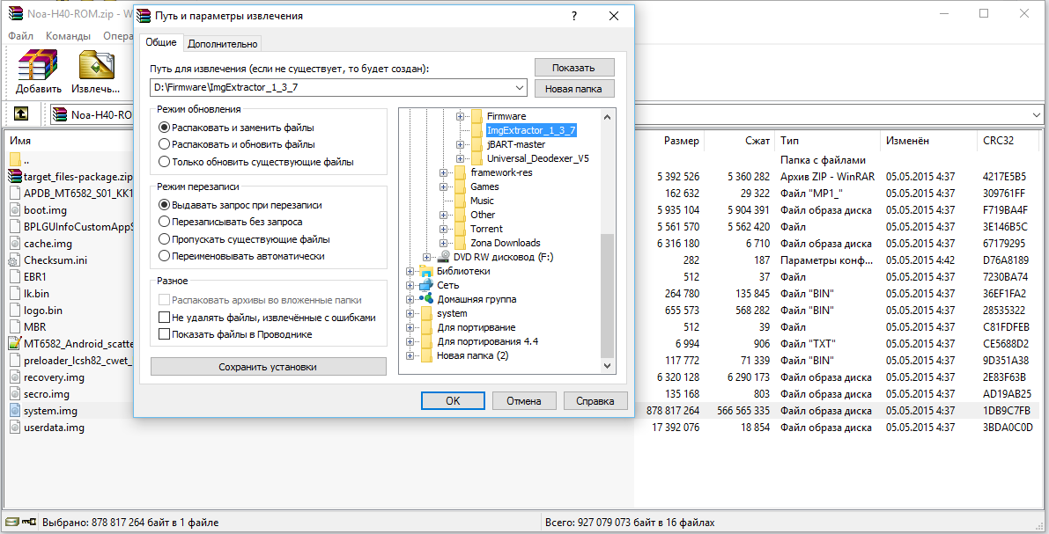Select the secro.img file icon
1049x534 pixels.
pos(15,393)
